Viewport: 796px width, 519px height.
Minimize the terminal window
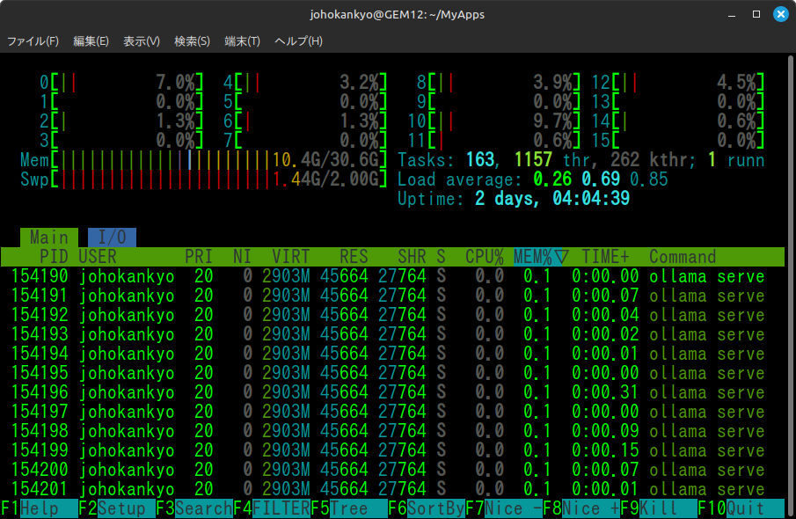[732, 15]
